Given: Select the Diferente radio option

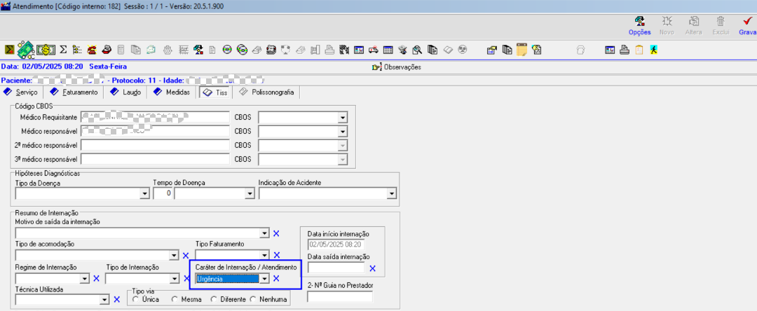Looking at the screenshot, I should coord(213,299).
